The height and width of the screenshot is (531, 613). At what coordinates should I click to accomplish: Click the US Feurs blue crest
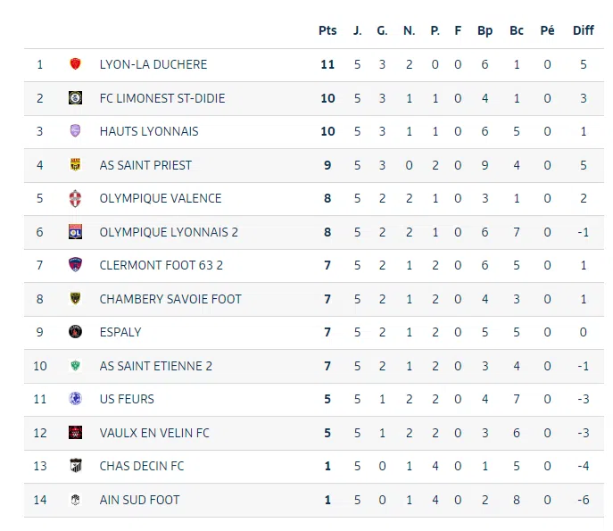[x=76, y=399]
